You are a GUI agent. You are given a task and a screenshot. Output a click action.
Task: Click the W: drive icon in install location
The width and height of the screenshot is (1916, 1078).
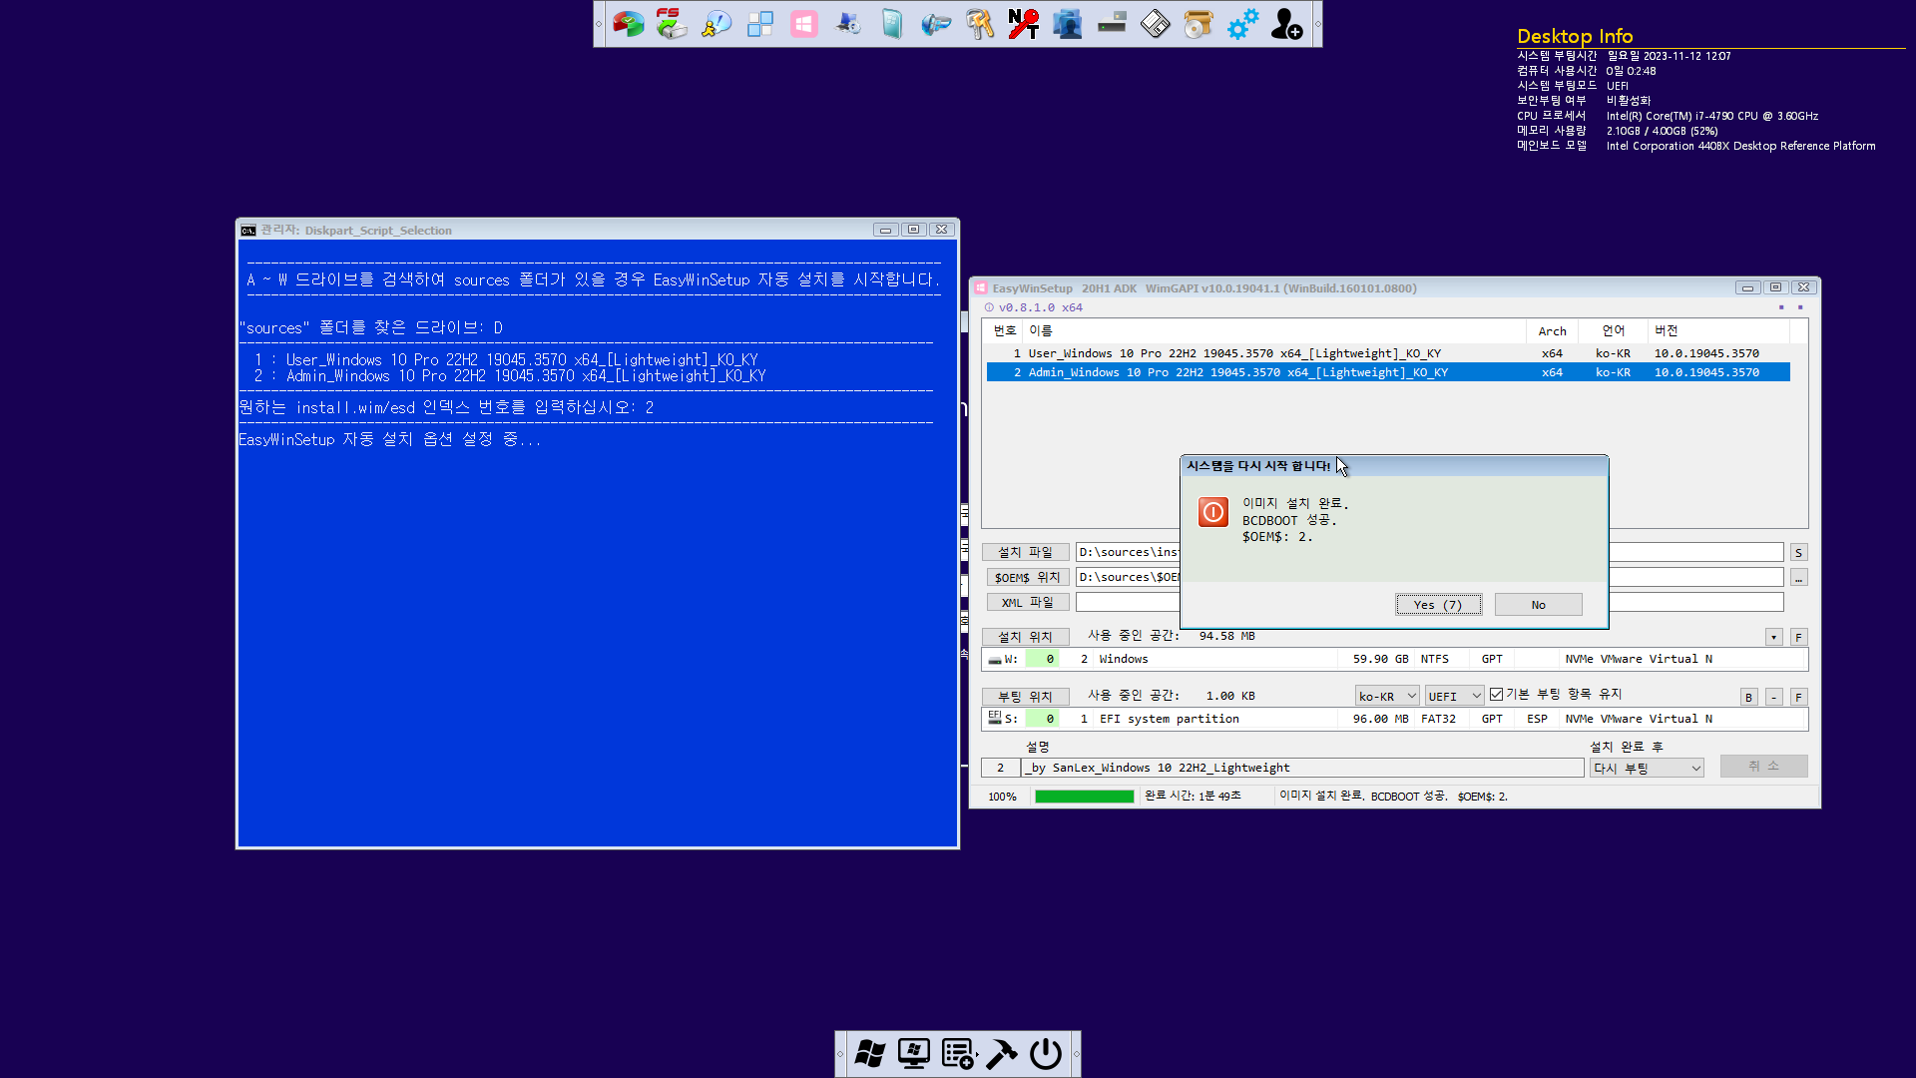tap(995, 659)
